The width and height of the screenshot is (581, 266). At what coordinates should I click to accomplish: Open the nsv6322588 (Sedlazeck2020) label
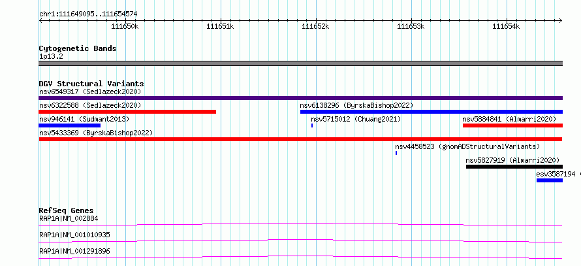point(90,105)
